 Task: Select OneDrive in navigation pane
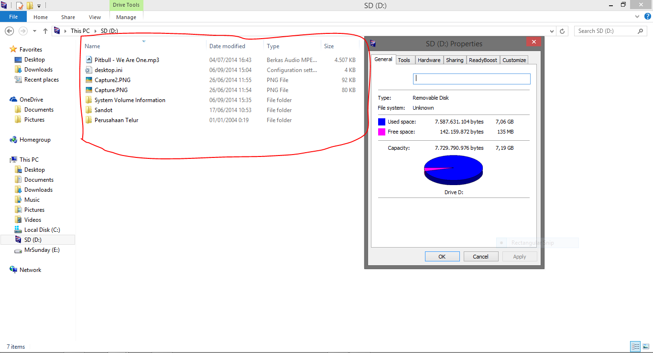pos(31,100)
